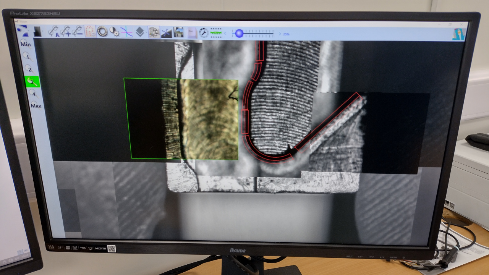Screen dimensions: 489x275
Task: Select magnification level 1
Action: (x=28, y=57)
